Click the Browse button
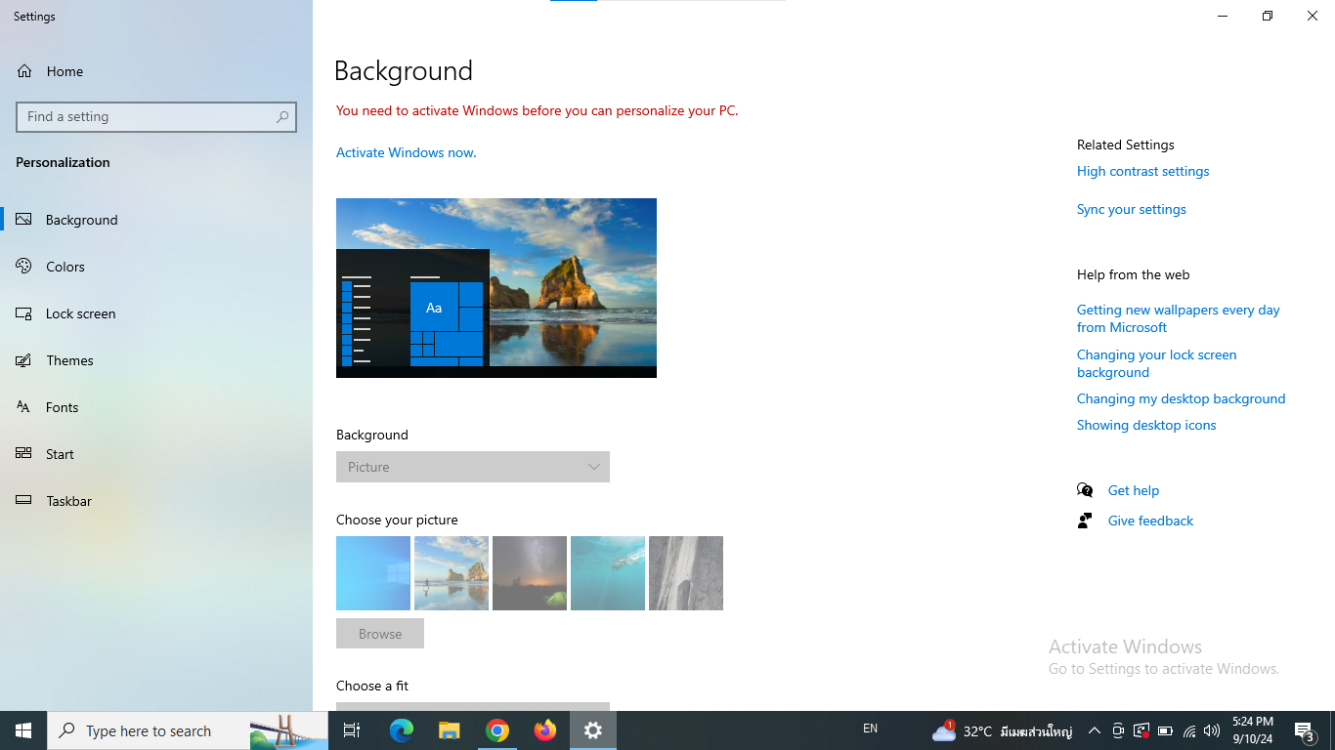 tap(380, 634)
